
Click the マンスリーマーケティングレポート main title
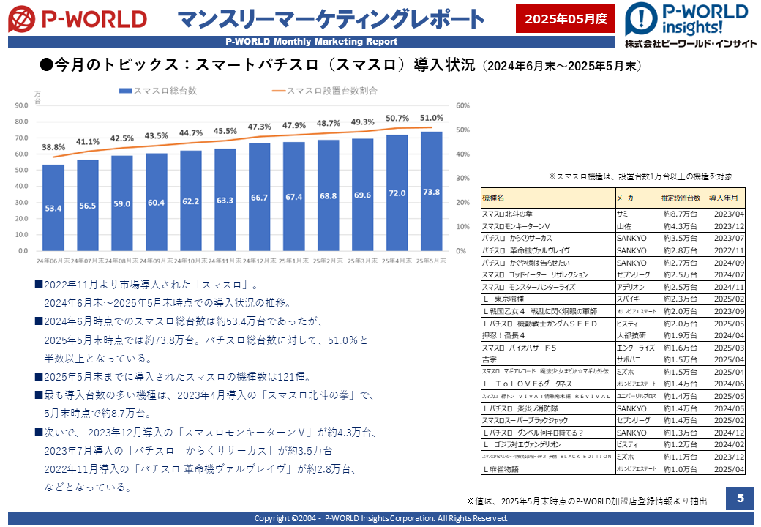[x=331, y=19]
